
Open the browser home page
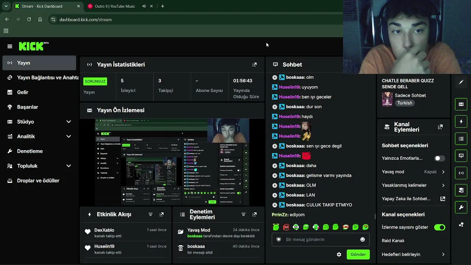click(x=40, y=20)
